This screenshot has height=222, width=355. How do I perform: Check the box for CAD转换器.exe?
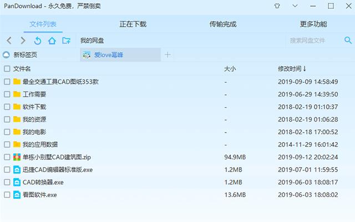coord(7,182)
